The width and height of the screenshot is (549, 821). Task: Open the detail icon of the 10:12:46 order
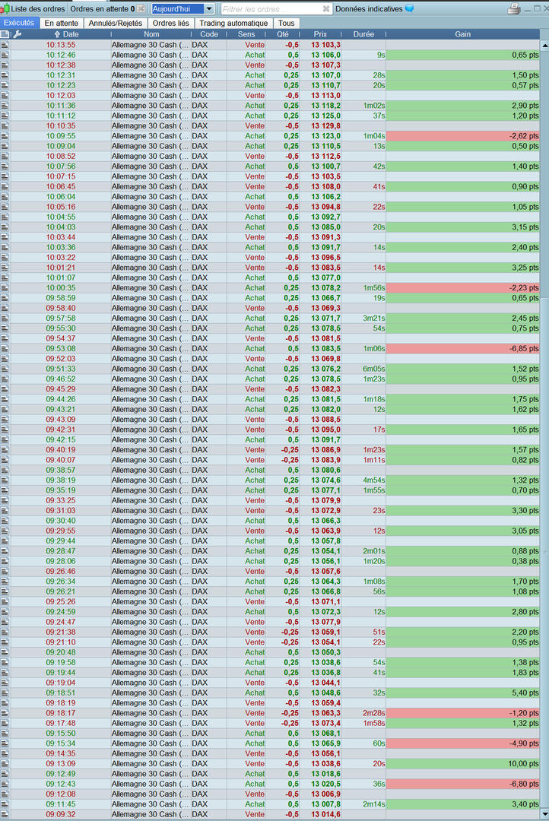[x=5, y=55]
